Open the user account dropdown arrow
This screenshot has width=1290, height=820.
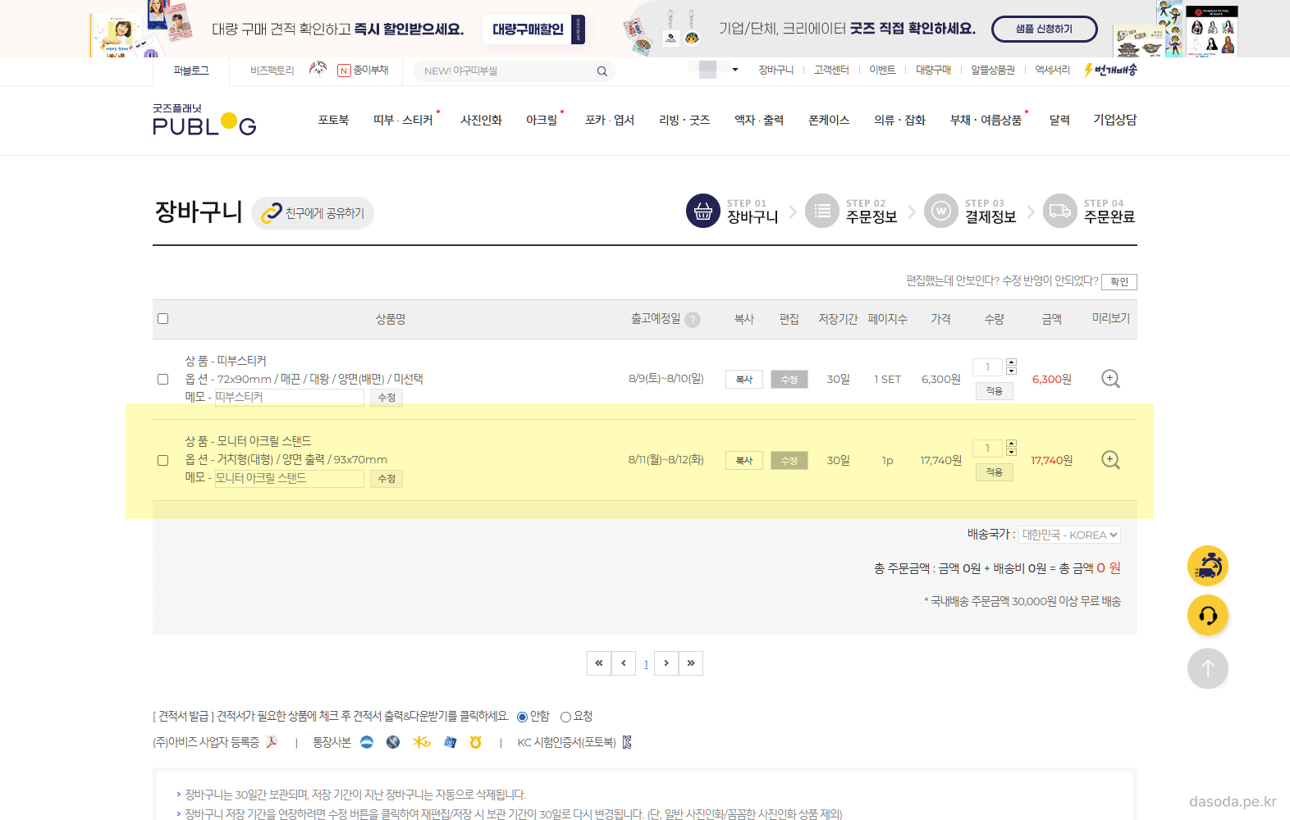point(735,70)
